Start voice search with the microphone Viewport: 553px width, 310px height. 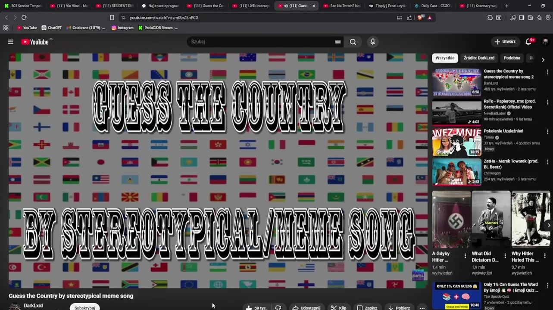tap(373, 42)
